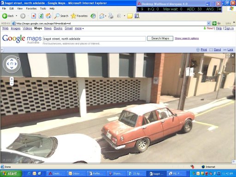Switch to Reflec... taskbar button
236x177 pixels.
tap(96, 174)
